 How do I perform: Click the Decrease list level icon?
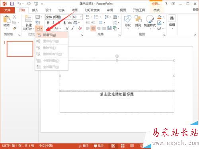pos(88,23)
